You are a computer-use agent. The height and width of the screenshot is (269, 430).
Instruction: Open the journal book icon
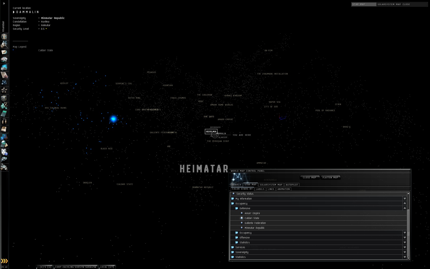click(x=4, y=129)
